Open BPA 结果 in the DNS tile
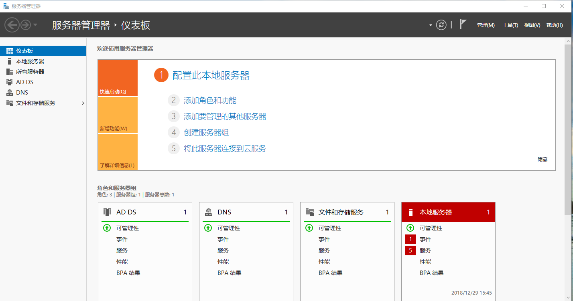Image resolution: width=573 pixels, height=301 pixels. click(x=230, y=273)
